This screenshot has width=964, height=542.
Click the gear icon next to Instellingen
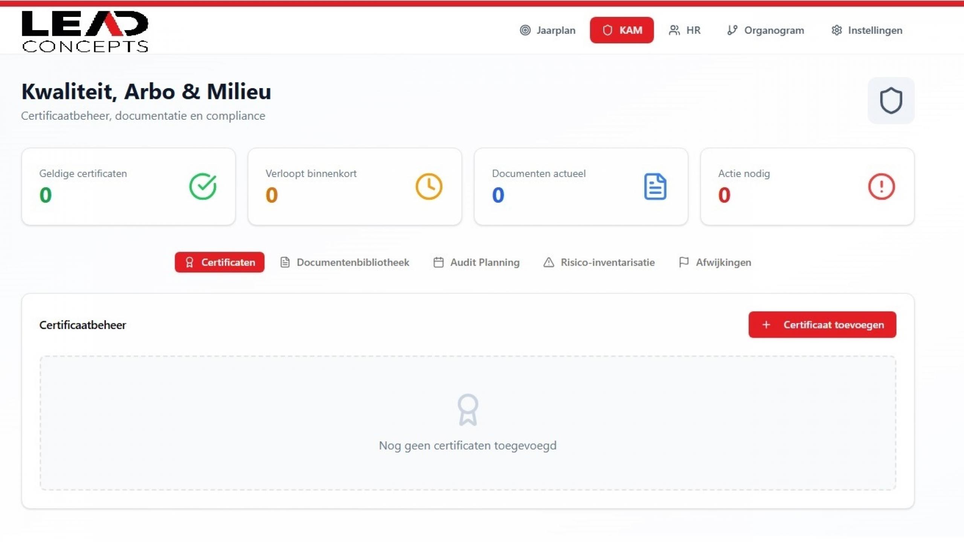[x=836, y=30]
